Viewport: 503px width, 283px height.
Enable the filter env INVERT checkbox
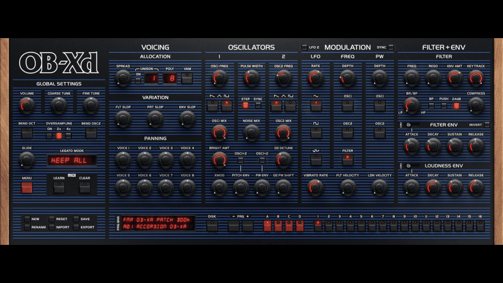[487, 125]
